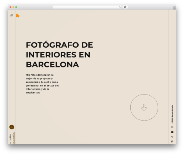Click the green maximize window dot
Viewport: 184px width, 155px height.
coord(16,7)
